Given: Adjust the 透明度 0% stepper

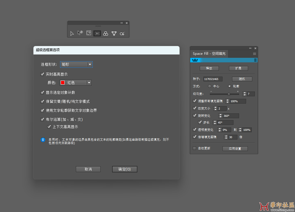Looking at the screenshot, I should (x=219, y=130).
